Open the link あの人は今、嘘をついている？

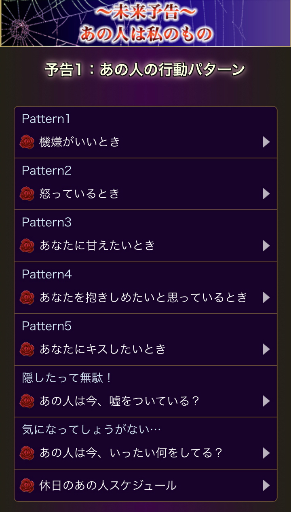(120, 401)
